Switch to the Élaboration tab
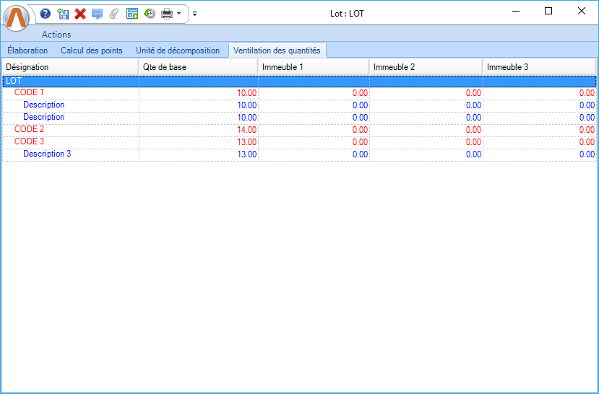 pos(27,51)
